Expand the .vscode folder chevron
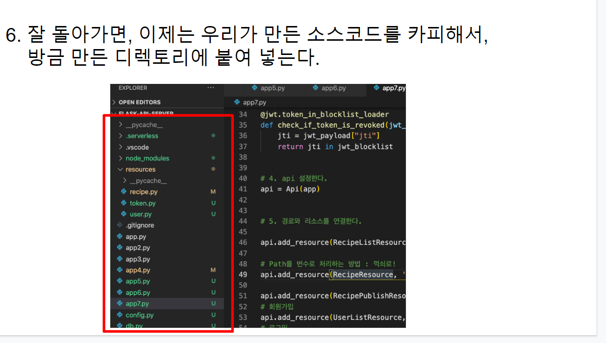 point(121,147)
